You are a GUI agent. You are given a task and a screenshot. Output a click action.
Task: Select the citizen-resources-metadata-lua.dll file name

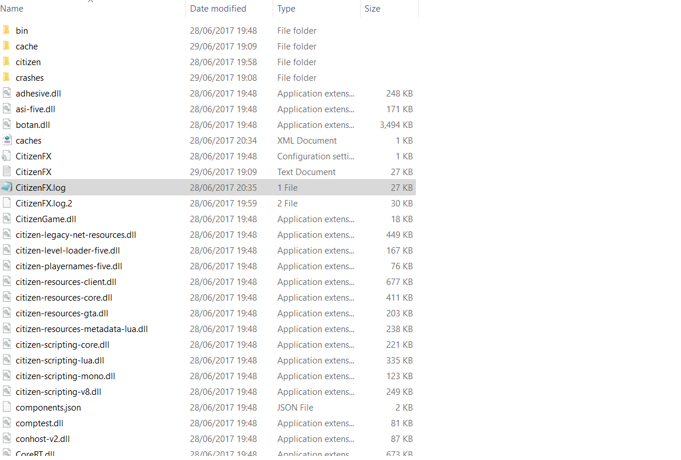[82, 329]
